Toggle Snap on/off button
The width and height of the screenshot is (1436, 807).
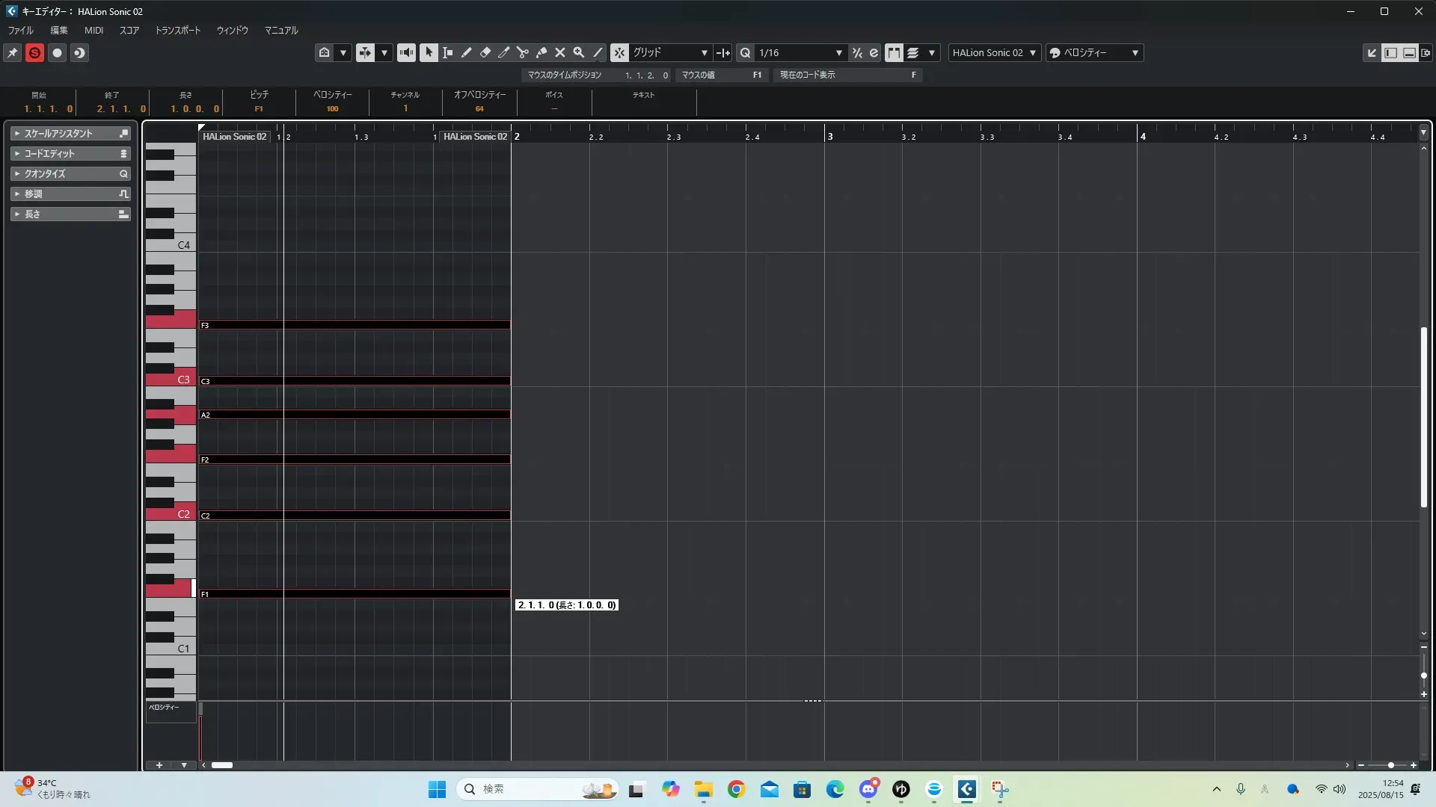click(x=619, y=52)
